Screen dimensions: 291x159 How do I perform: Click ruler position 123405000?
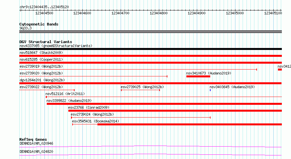[235, 13]
